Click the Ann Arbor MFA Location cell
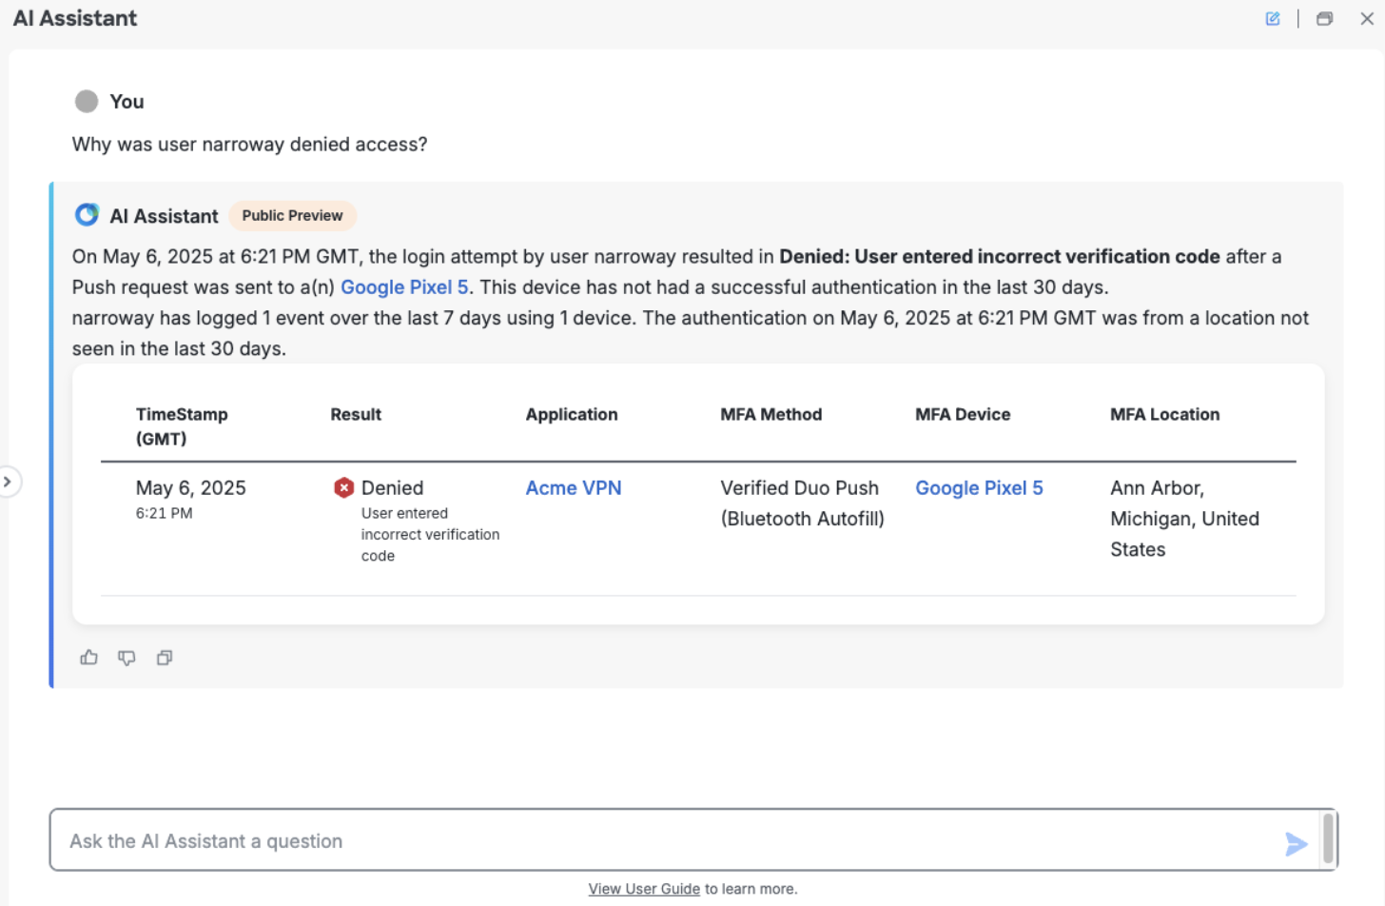Screen dimensions: 1385x906 (x=1184, y=519)
